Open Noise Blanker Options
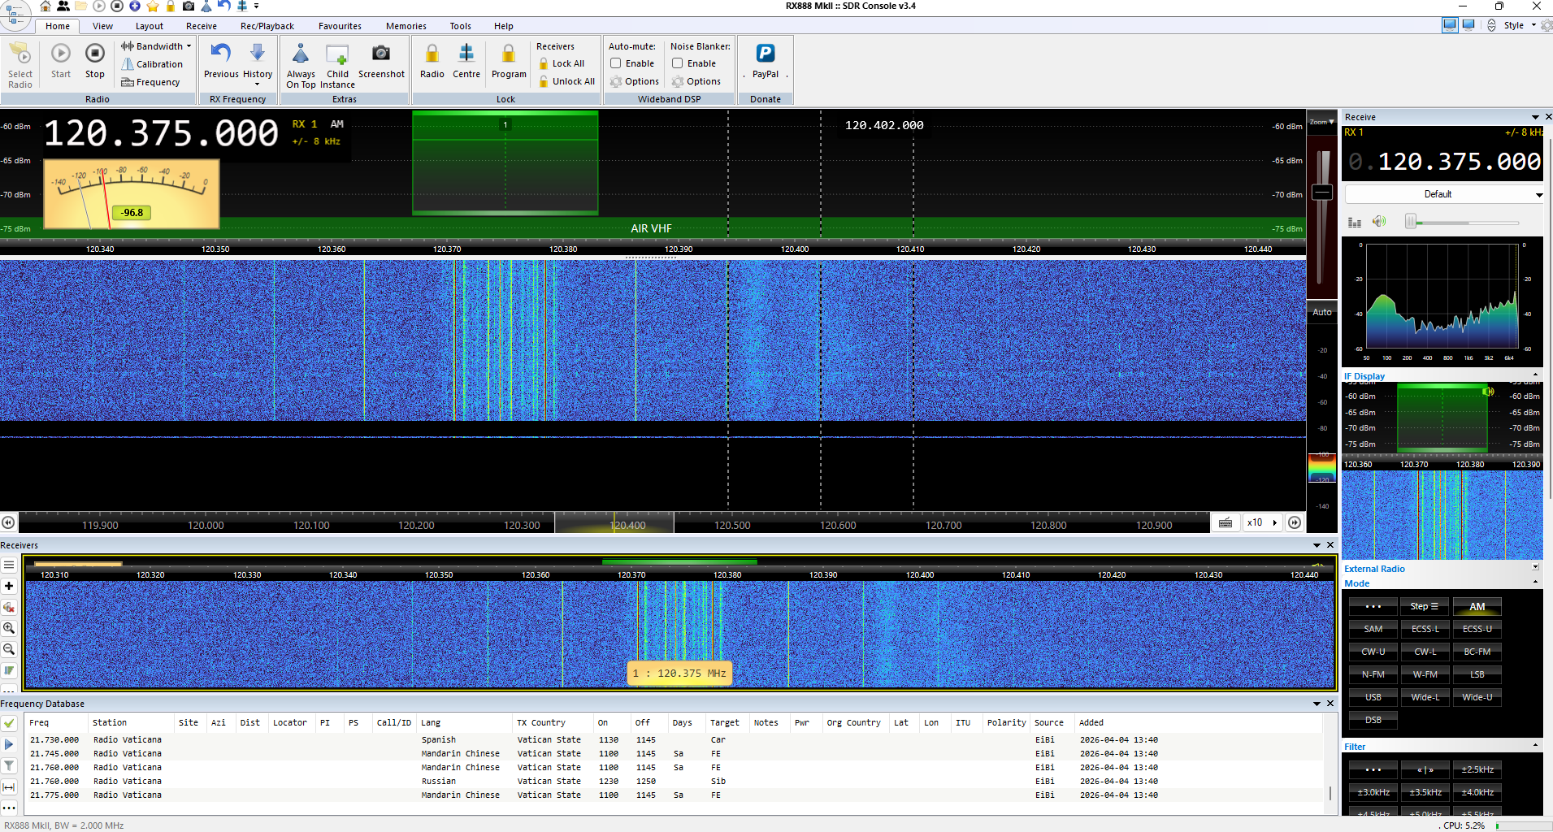The image size is (1553, 832). point(696,81)
